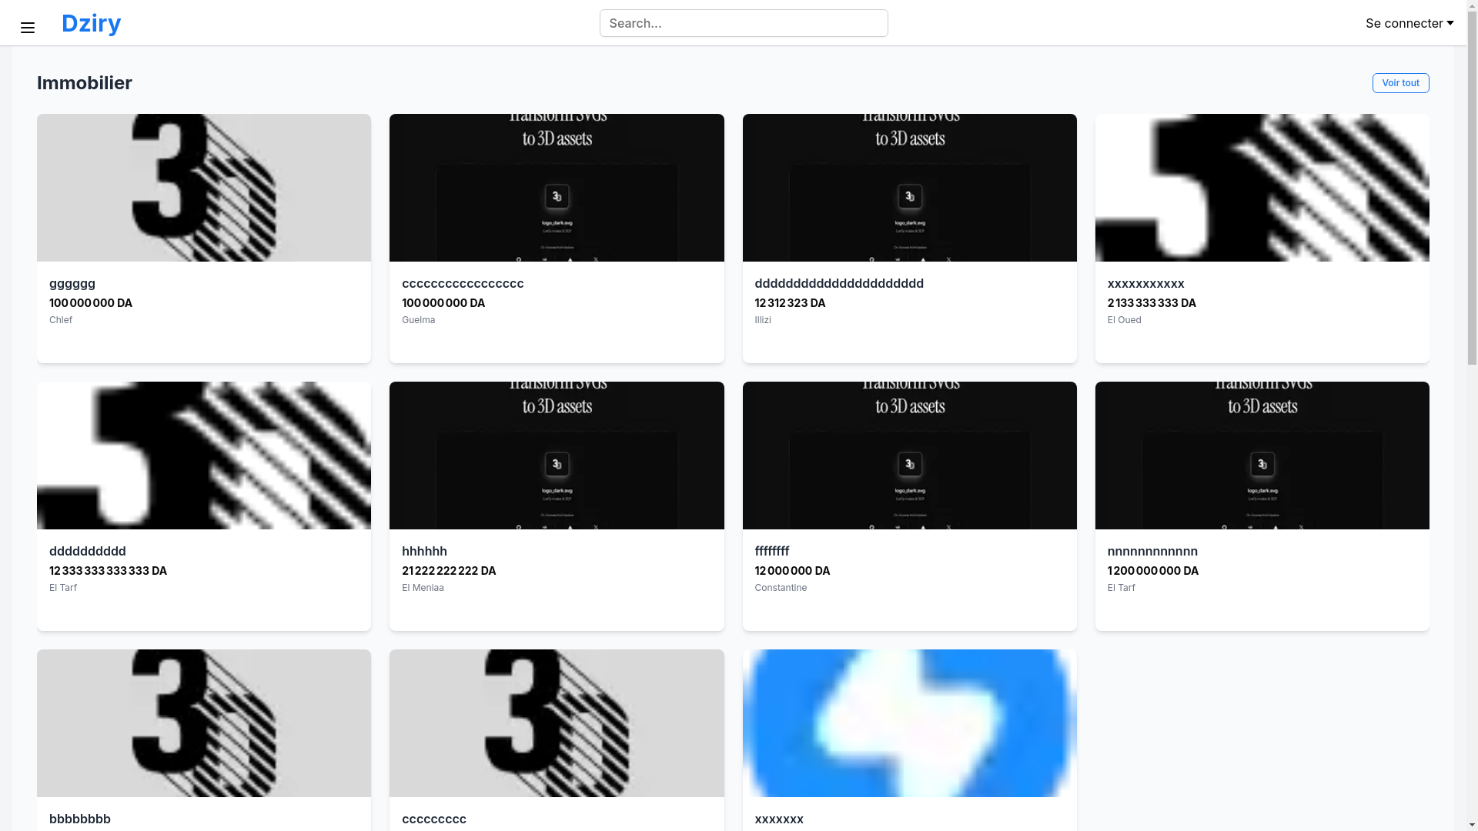Select the gggggg listing title
The width and height of the screenshot is (1478, 831).
(72, 283)
